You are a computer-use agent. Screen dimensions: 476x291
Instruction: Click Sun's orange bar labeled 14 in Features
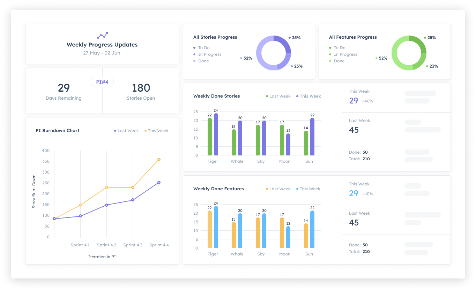[x=306, y=236]
